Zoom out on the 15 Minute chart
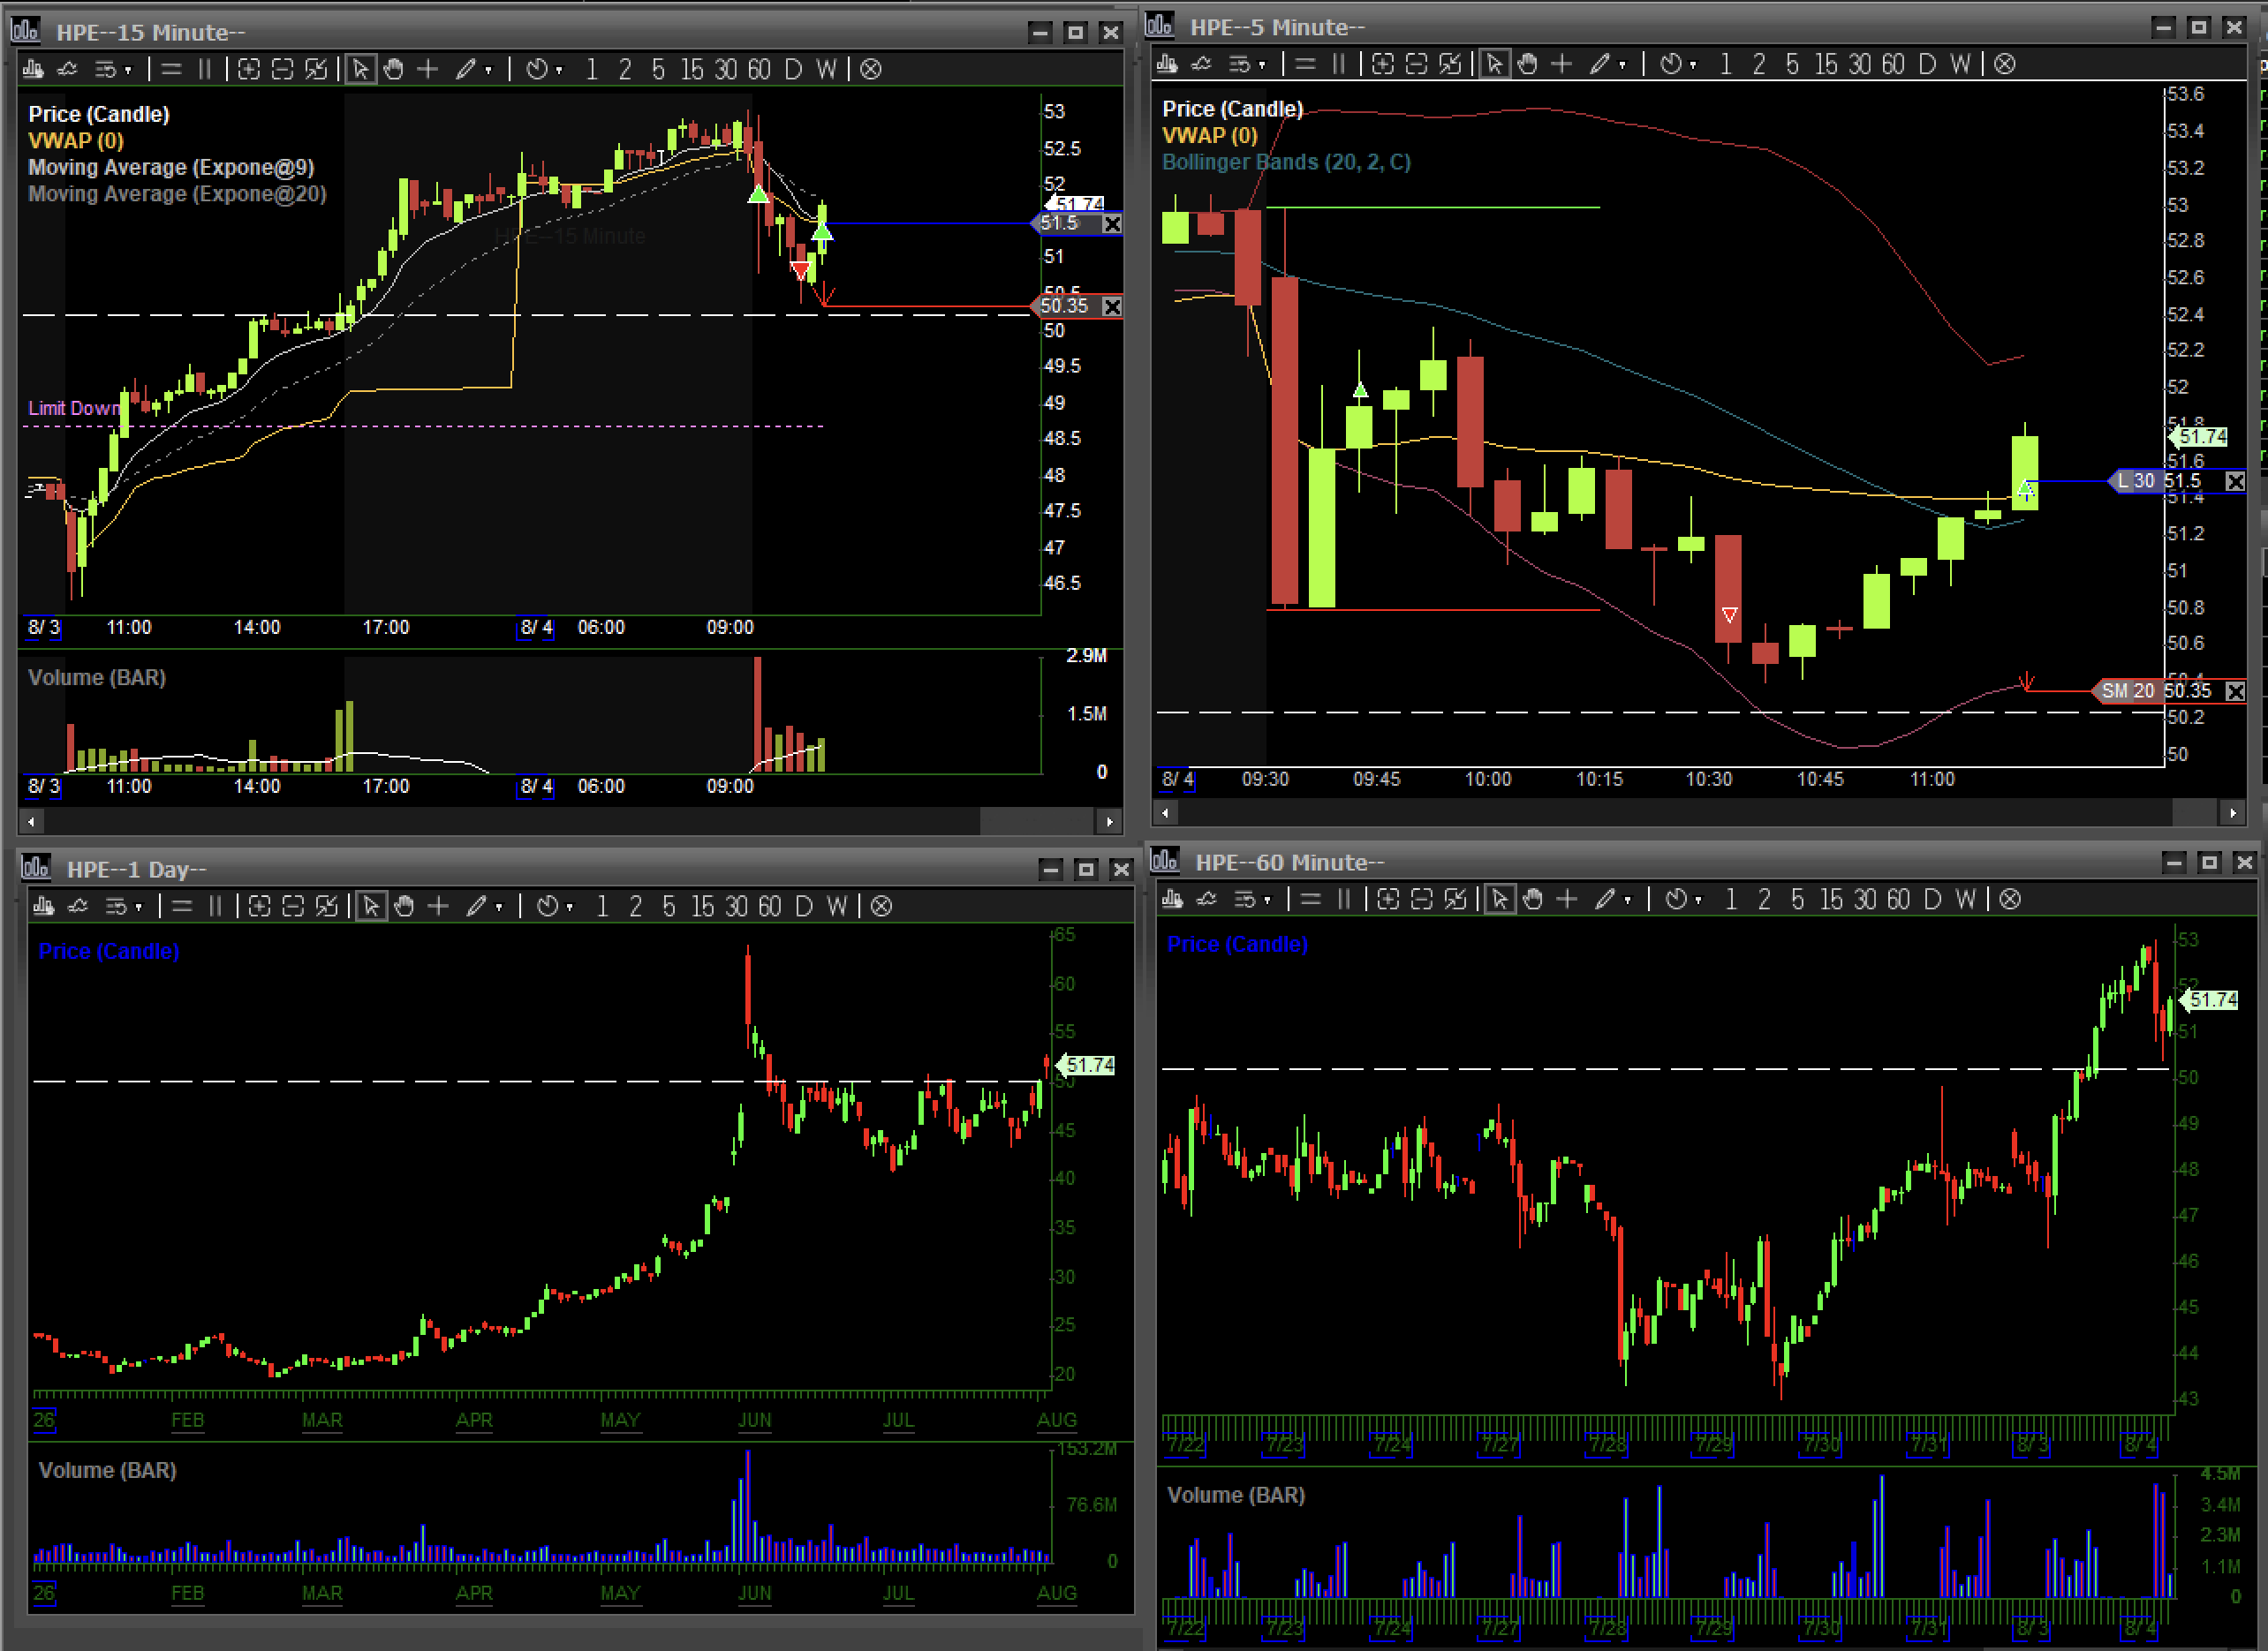 coord(283,69)
